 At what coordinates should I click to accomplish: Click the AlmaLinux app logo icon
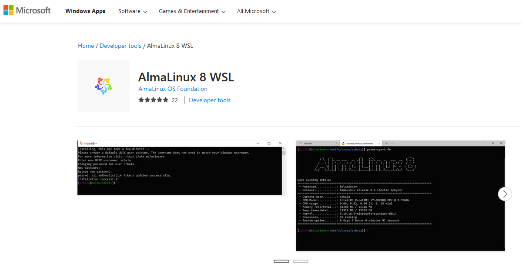coord(104,86)
